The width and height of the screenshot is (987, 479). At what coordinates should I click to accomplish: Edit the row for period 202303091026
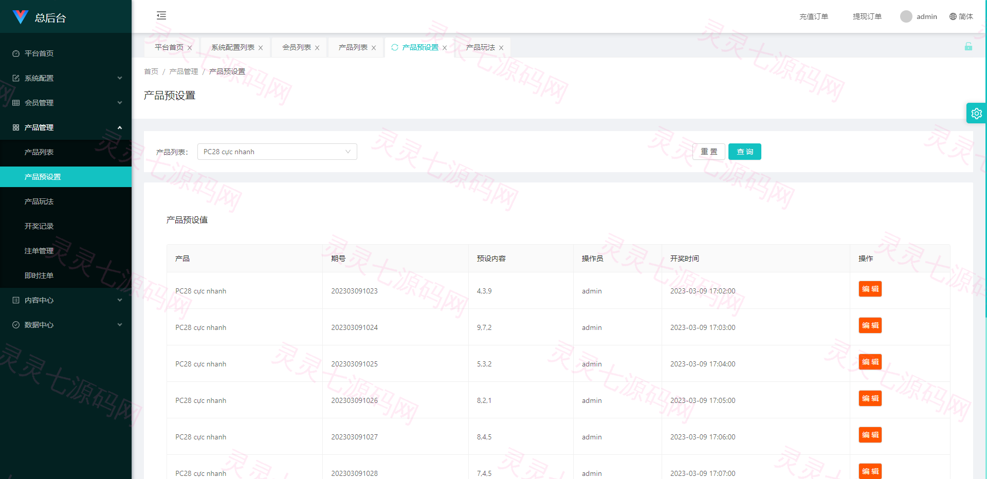(x=870, y=398)
